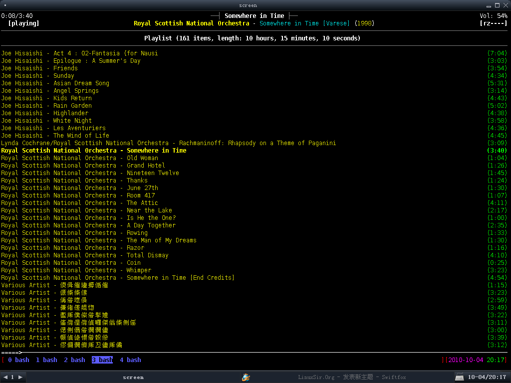Select 'Act 4 : 02-Fantasia' track
Image resolution: width=511 pixels, height=383 pixels.
[x=254, y=53]
